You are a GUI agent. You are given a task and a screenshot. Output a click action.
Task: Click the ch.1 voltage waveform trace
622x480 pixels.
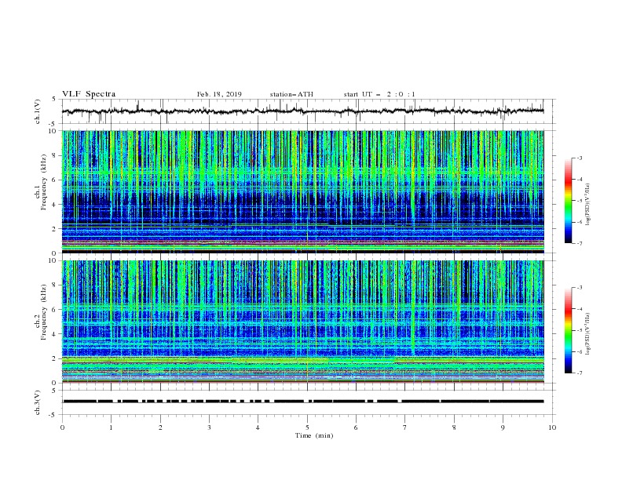(x=302, y=111)
